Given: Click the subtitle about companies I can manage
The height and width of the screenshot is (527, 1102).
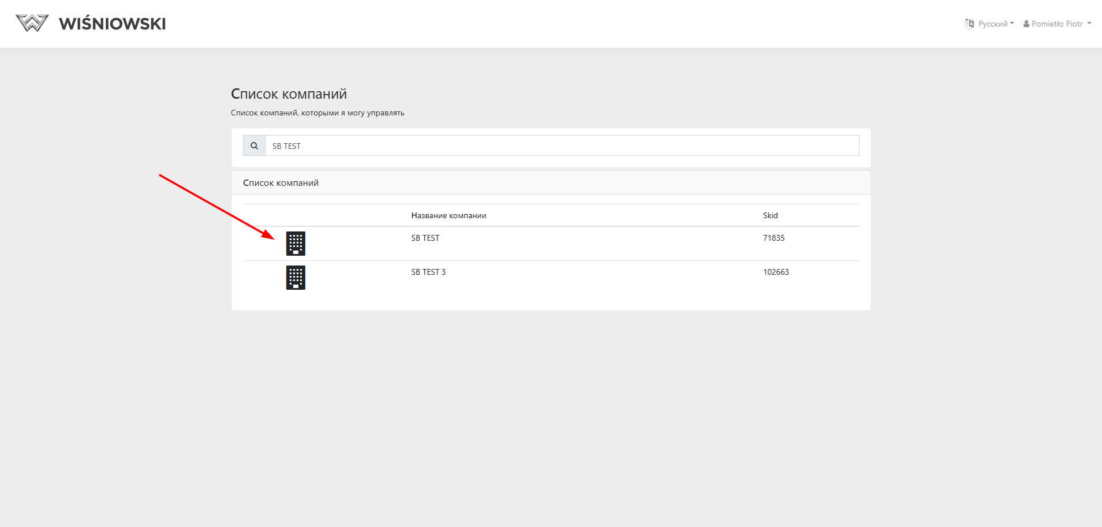Looking at the screenshot, I should coord(317,113).
